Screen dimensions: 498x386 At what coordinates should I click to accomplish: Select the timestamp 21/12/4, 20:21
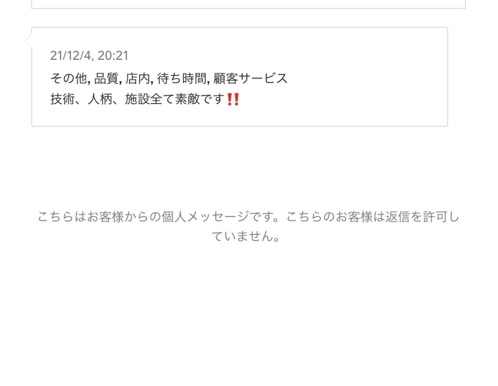89,55
